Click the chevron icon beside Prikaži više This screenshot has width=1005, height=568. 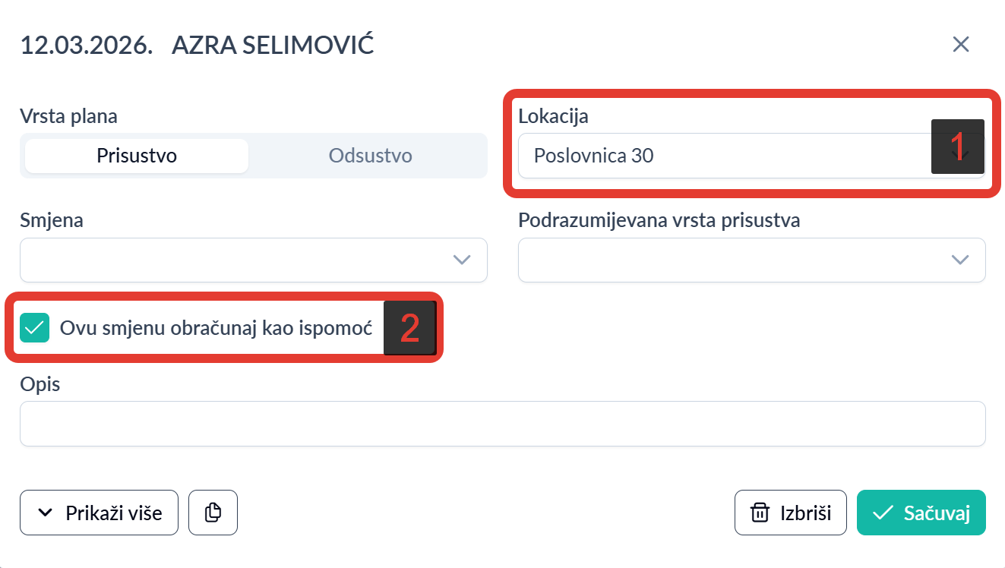point(46,513)
